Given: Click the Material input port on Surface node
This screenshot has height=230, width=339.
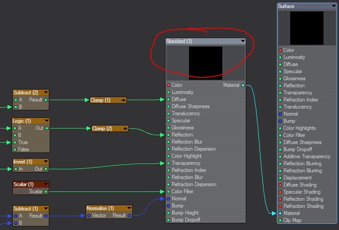Looking at the screenshot, I should (x=280, y=213).
